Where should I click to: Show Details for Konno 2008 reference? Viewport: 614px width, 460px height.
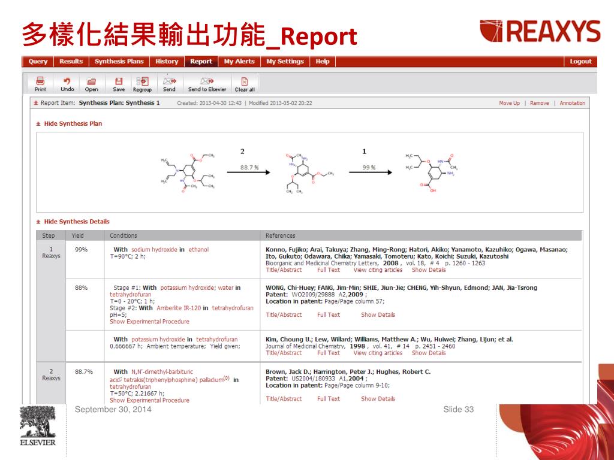(429, 270)
